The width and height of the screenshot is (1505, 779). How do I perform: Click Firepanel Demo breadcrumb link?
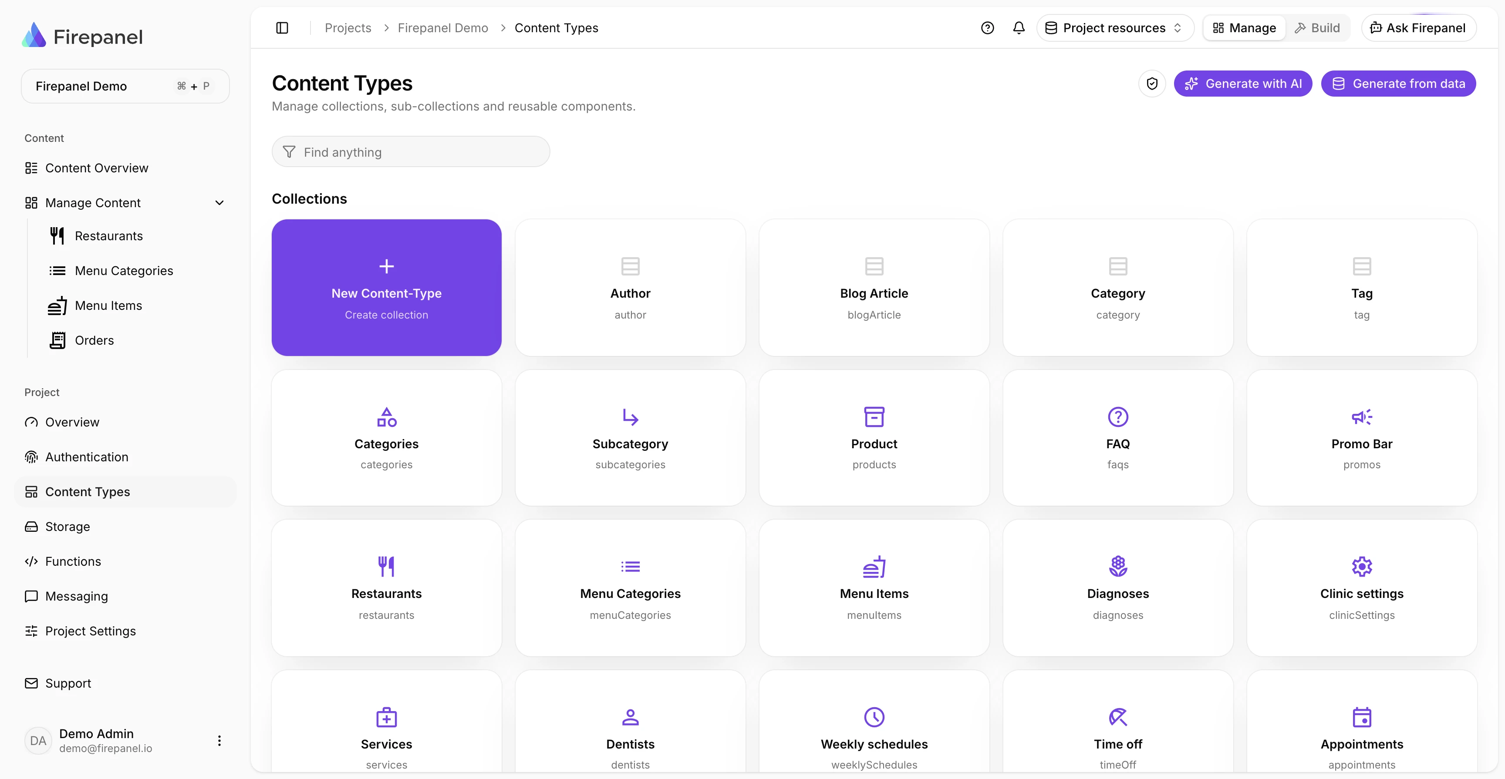click(x=443, y=27)
